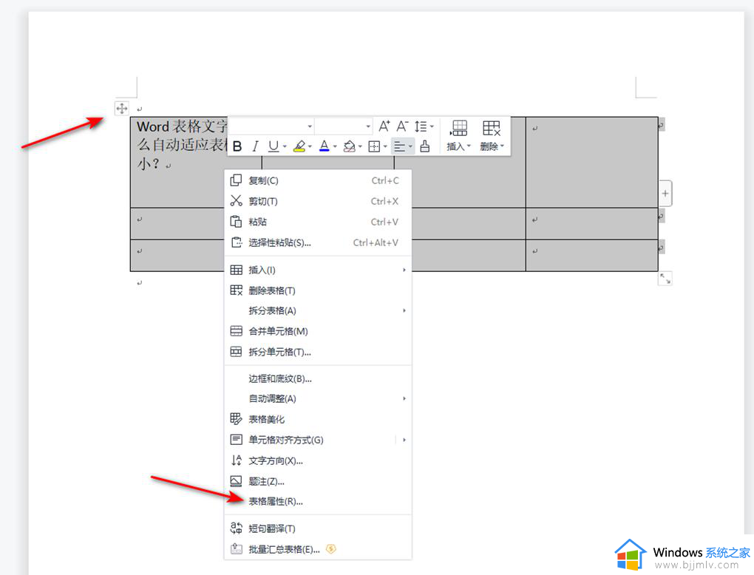Click the 删除 table delete button
This screenshot has height=575, width=754.
pos(492,136)
